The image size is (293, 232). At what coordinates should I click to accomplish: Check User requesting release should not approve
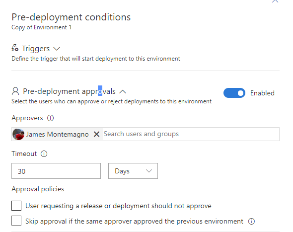[x=16, y=206]
